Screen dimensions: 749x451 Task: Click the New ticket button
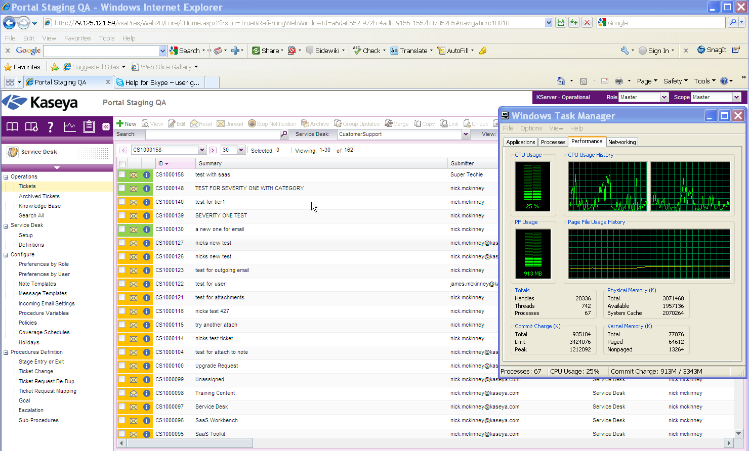click(126, 124)
